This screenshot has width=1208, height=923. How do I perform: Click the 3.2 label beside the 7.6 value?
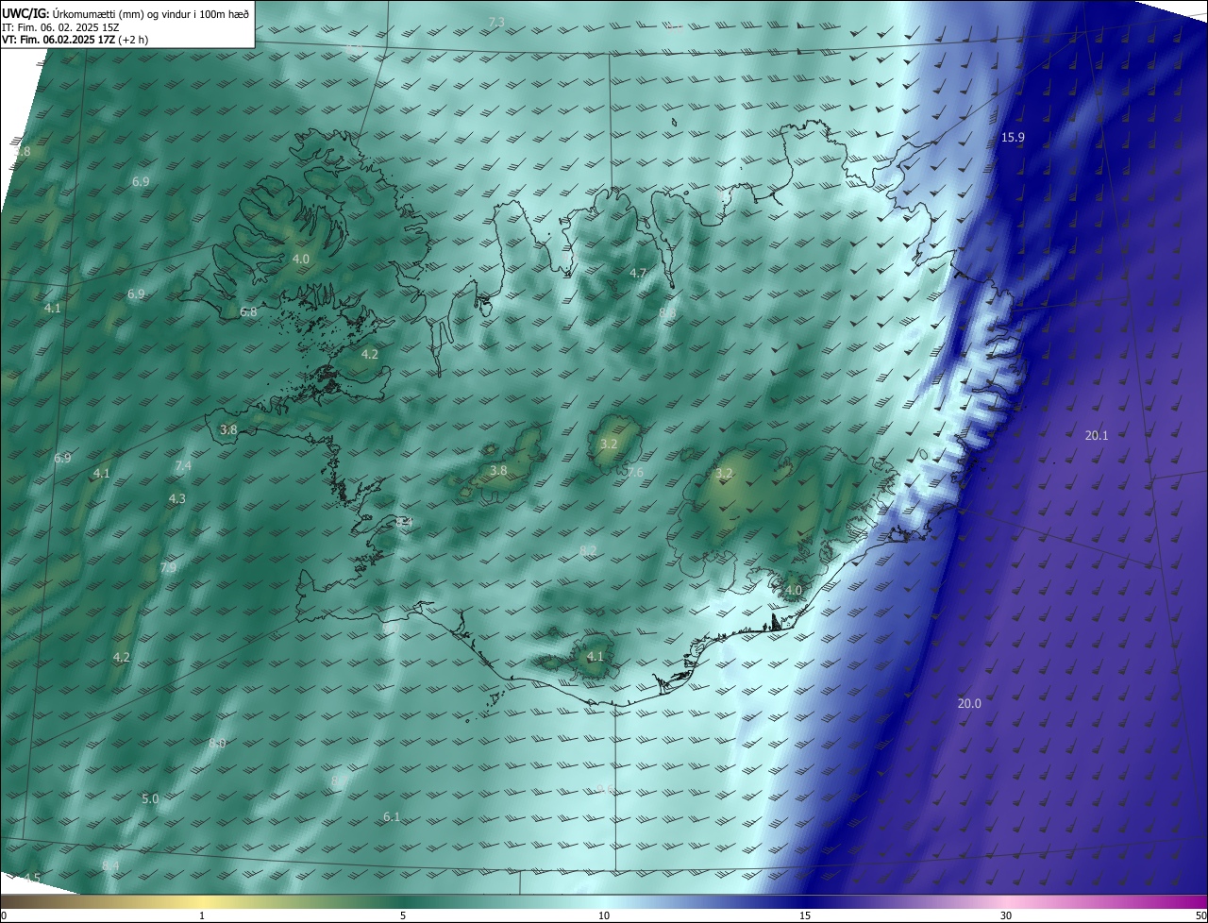coord(609,444)
